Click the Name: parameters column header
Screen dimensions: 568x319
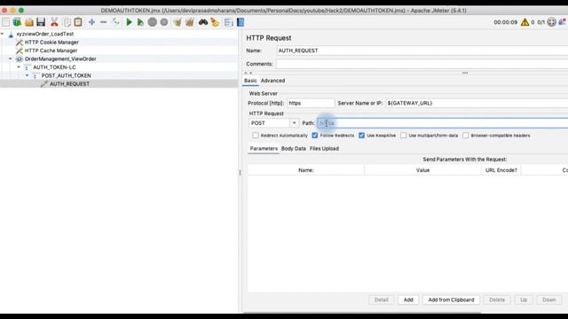point(306,170)
